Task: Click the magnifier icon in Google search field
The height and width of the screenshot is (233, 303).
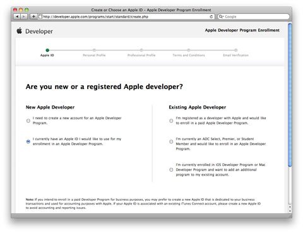Action: point(221,16)
